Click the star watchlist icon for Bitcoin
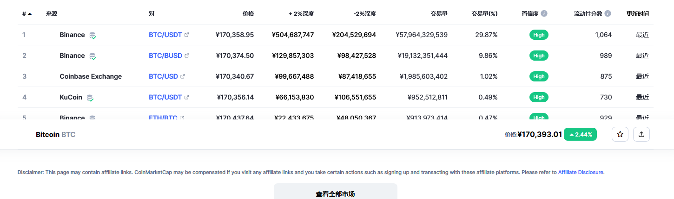The height and width of the screenshot is (199, 674). pos(620,134)
